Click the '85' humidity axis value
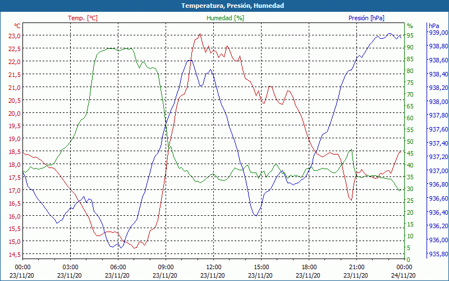Image resolution: width=449 pixels, height=281 pixels. 410,59
